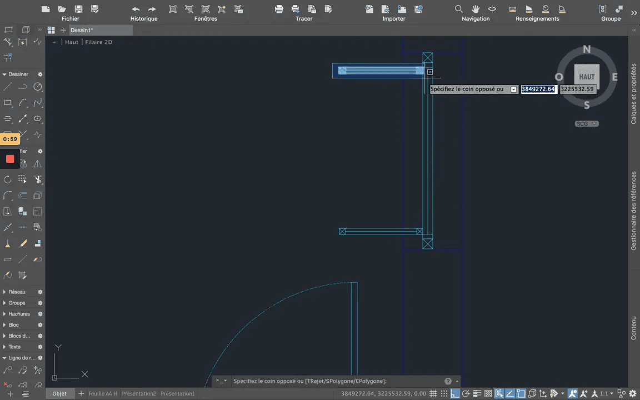Select the Rectangle tool in Dessiner
Image resolution: width=640 pixels, height=400 pixels.
coord(7,102)
